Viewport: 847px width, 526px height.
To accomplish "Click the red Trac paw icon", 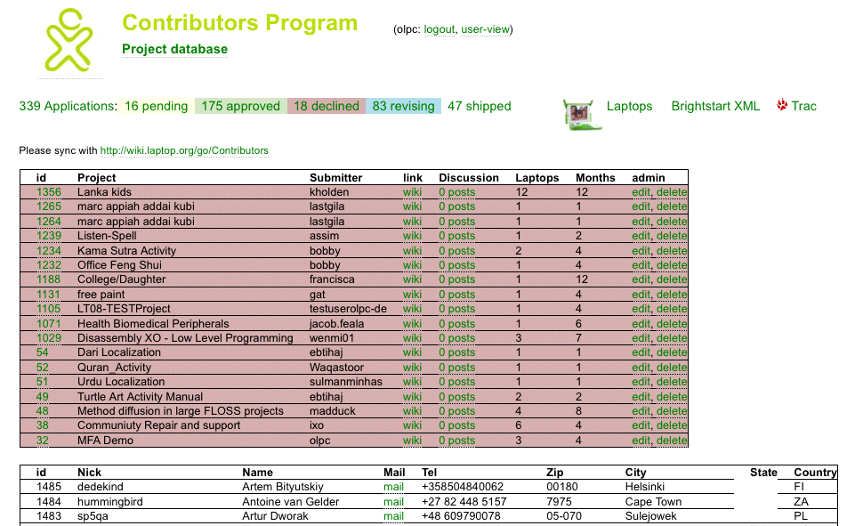I will (x=782, y=105).
